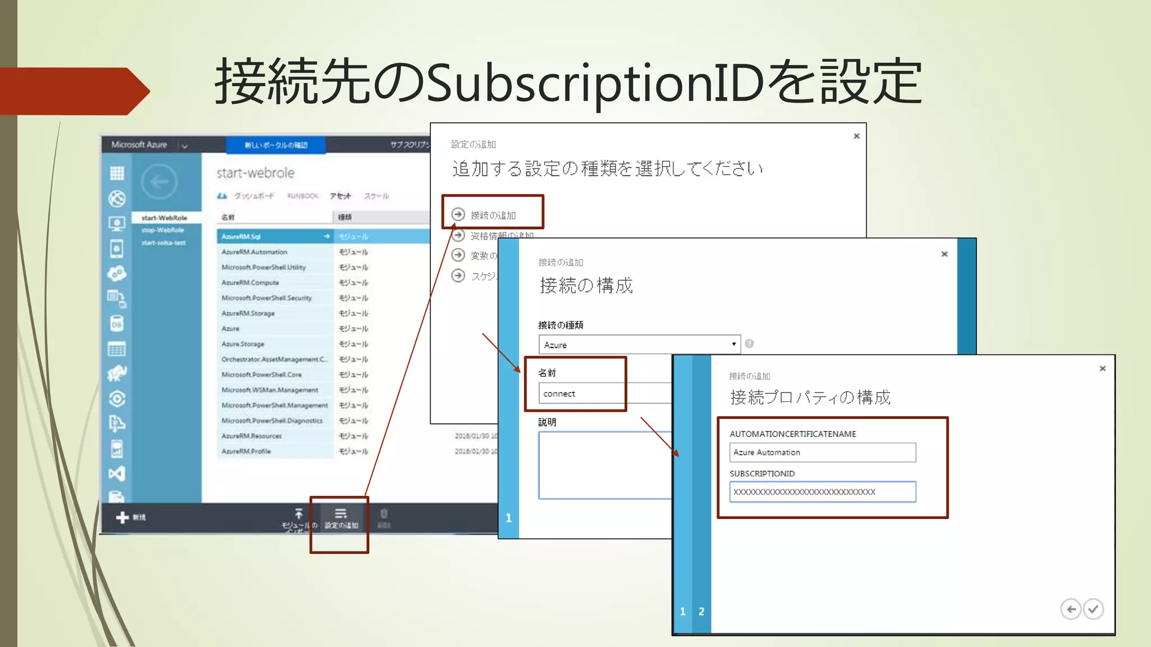Select the AzureRM.Sql row

323,236
